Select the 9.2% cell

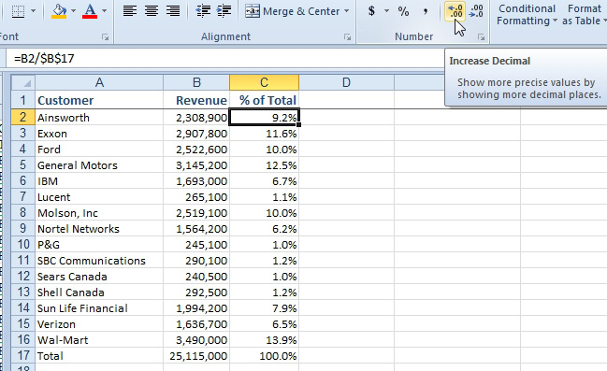[x=264, y=117]
